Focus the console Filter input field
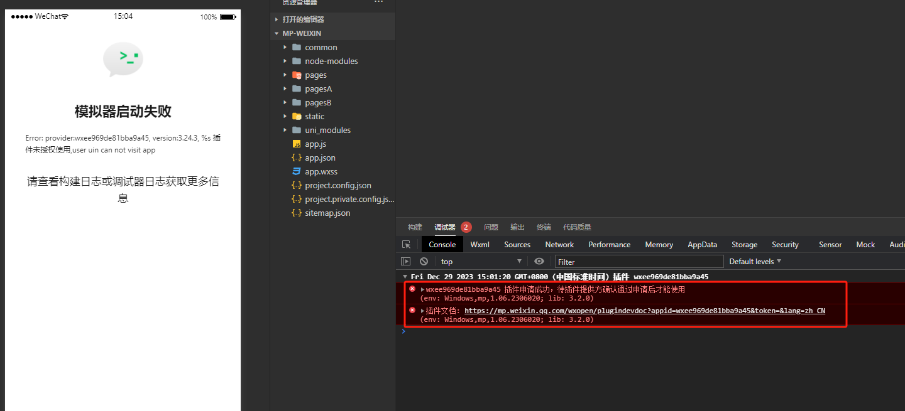The image size is (905, 411). click(x=639, y=262)
